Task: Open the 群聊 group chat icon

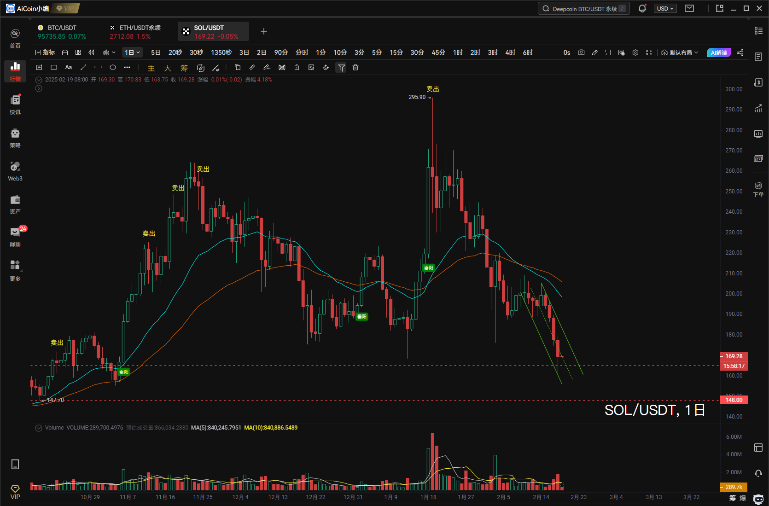Action: coord(15,238)
